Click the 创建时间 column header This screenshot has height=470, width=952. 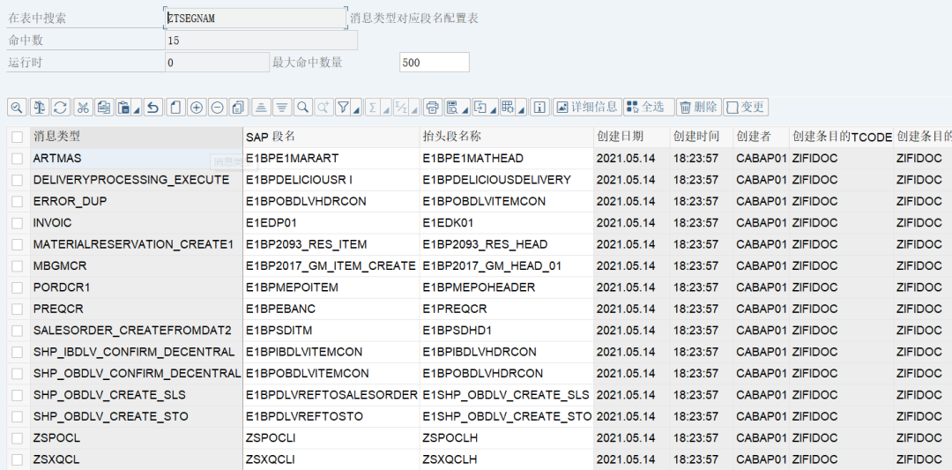coord(702,137)
